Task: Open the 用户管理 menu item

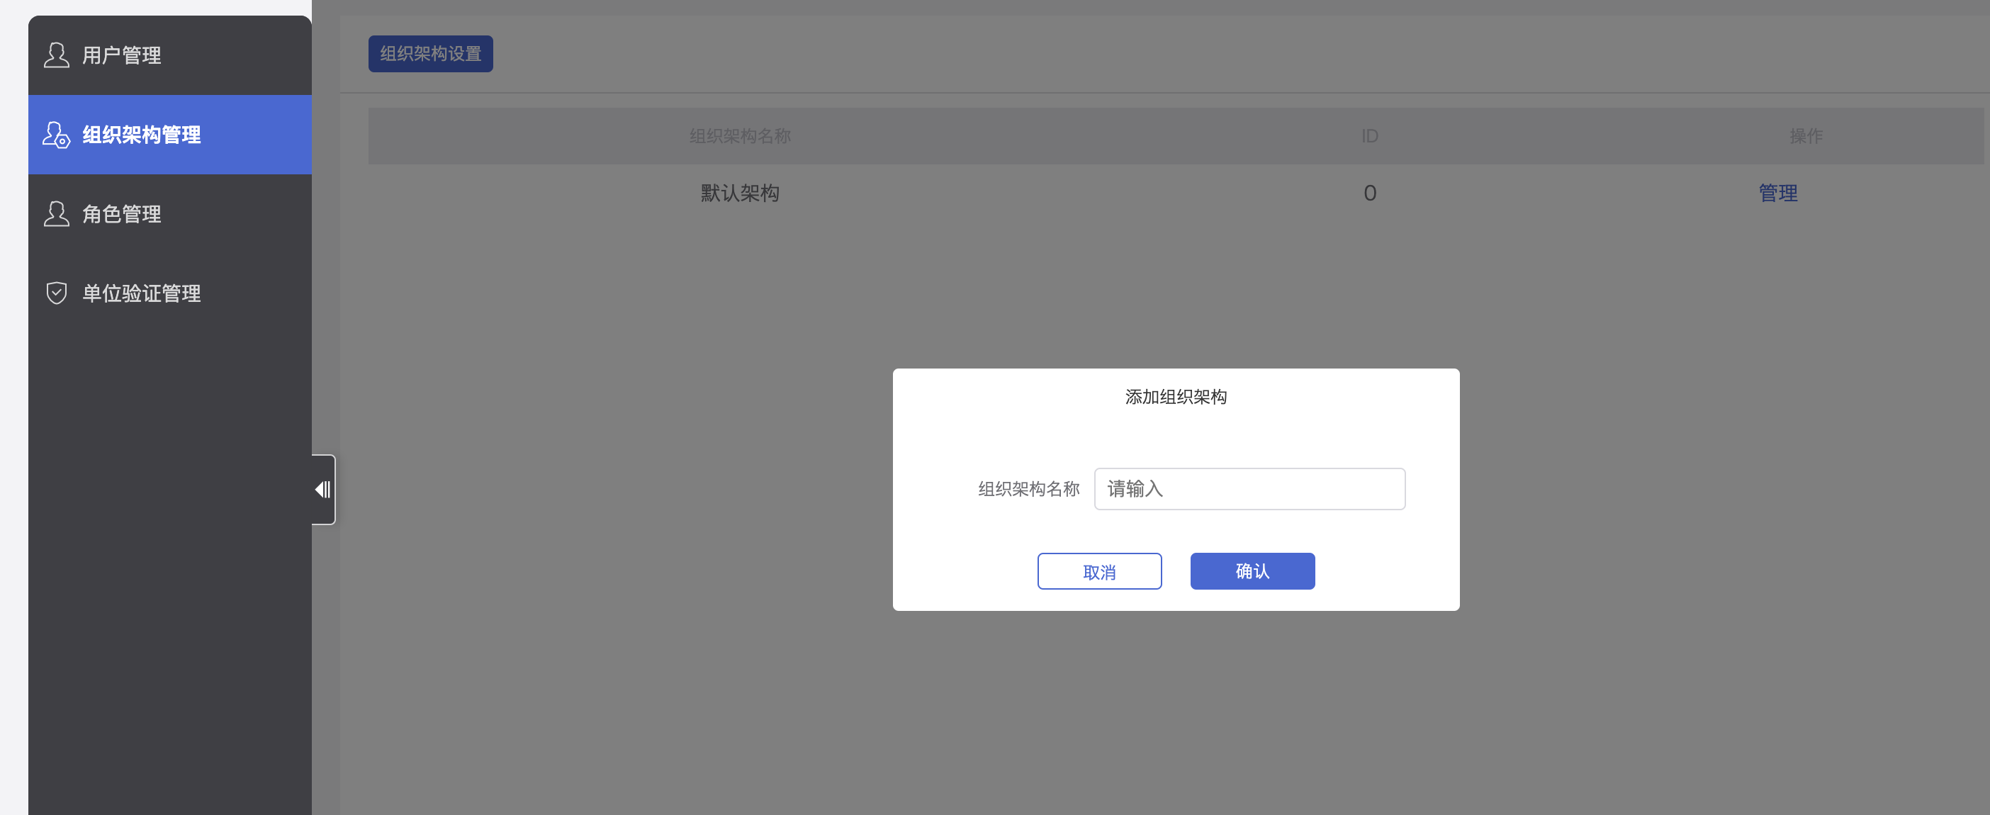Action: [121, 55]
